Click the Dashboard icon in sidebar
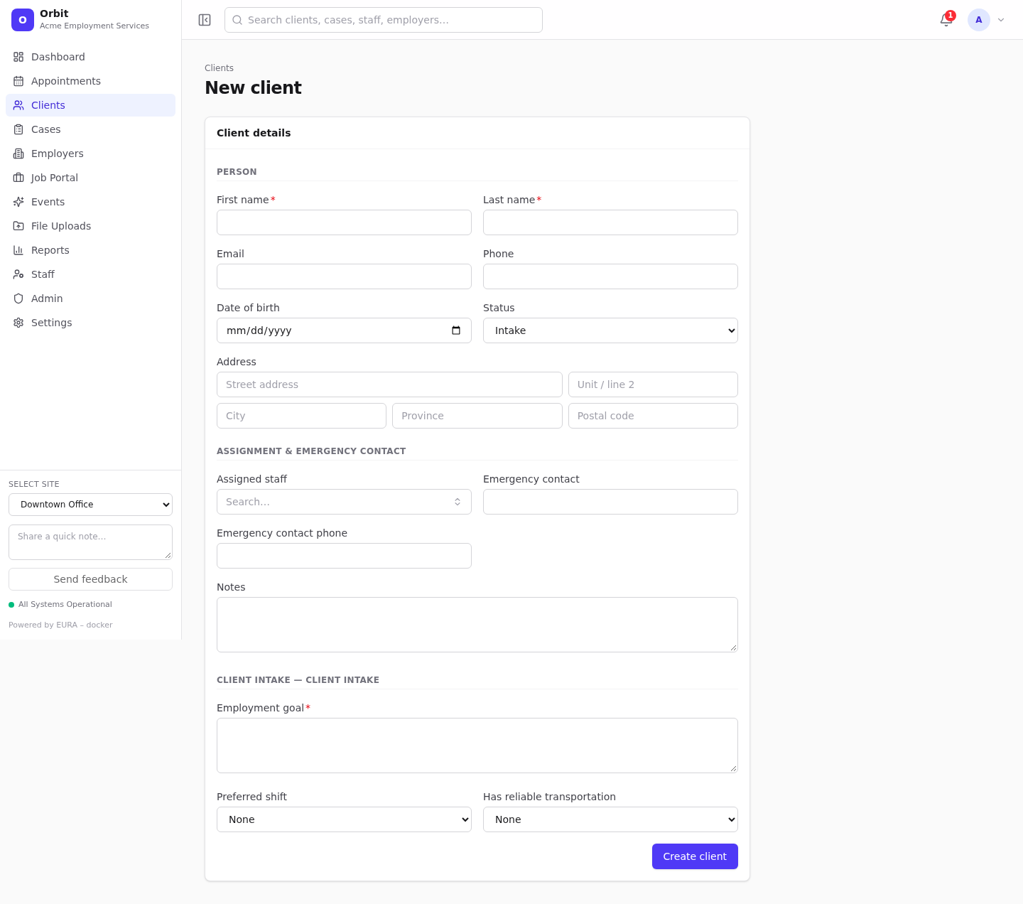This screenshot has height=904, width=1023. pyautogui.click(x=18, y=57)
